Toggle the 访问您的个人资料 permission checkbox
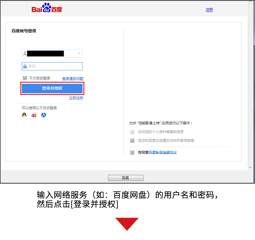 click(x=133, y=132)
